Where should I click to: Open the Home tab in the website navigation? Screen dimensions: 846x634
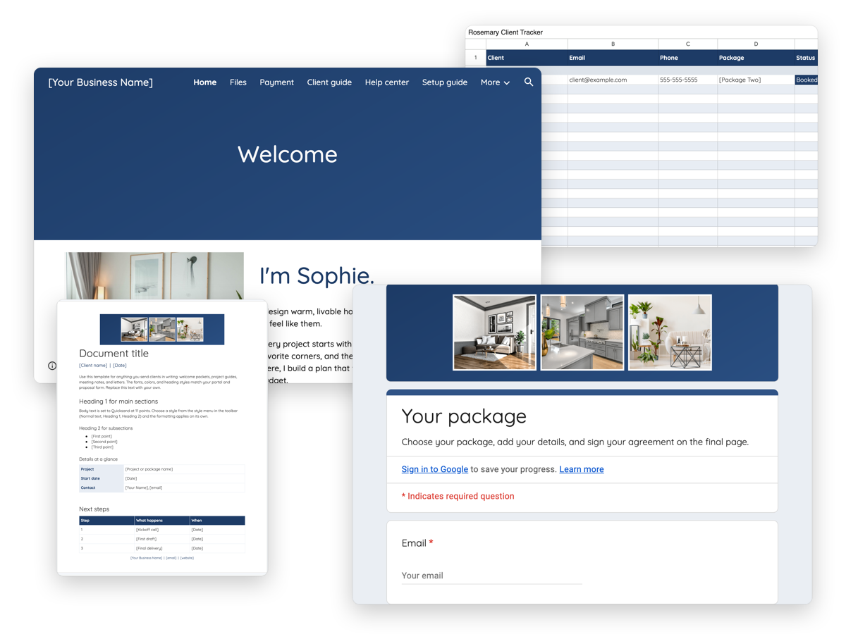[x=205, y=82]
